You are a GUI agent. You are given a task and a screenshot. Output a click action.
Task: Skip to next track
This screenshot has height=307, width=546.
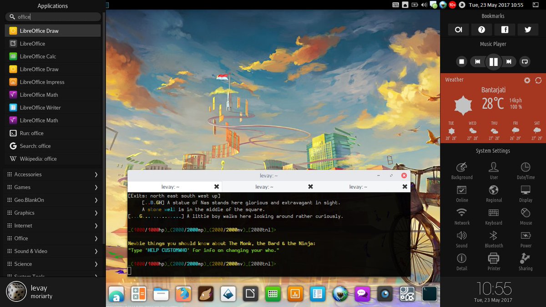(509, 61)
